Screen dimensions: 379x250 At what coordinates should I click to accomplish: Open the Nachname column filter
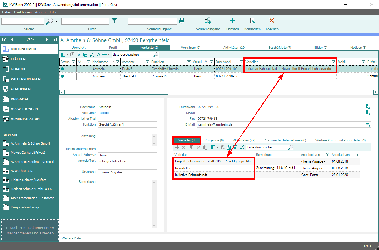tap(118, 62)
